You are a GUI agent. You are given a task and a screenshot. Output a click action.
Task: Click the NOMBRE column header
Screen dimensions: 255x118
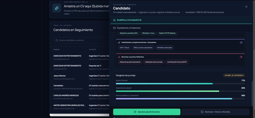(x=57, y=50)
